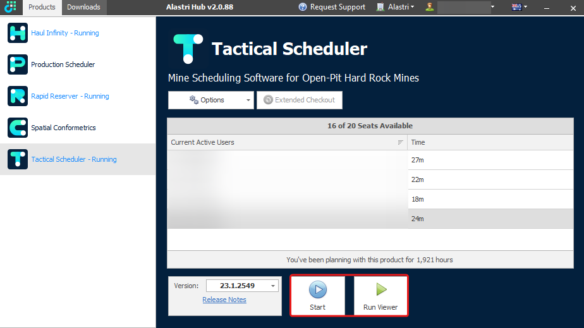Select Tactical Scheduler - Running text
This screenshot has height=328, width=584.
(74, 159)
